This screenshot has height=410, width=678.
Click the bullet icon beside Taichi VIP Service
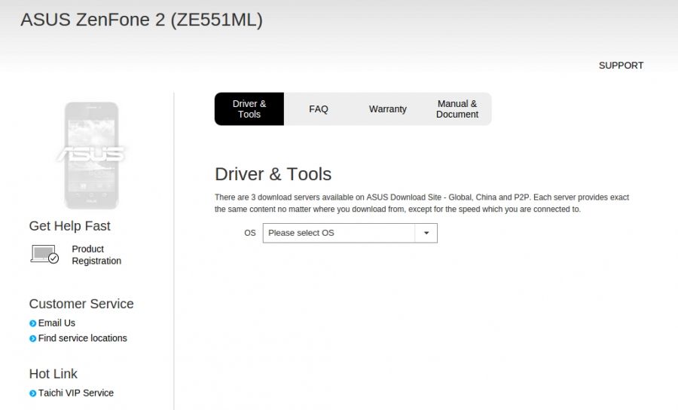(x=33, y=393)
